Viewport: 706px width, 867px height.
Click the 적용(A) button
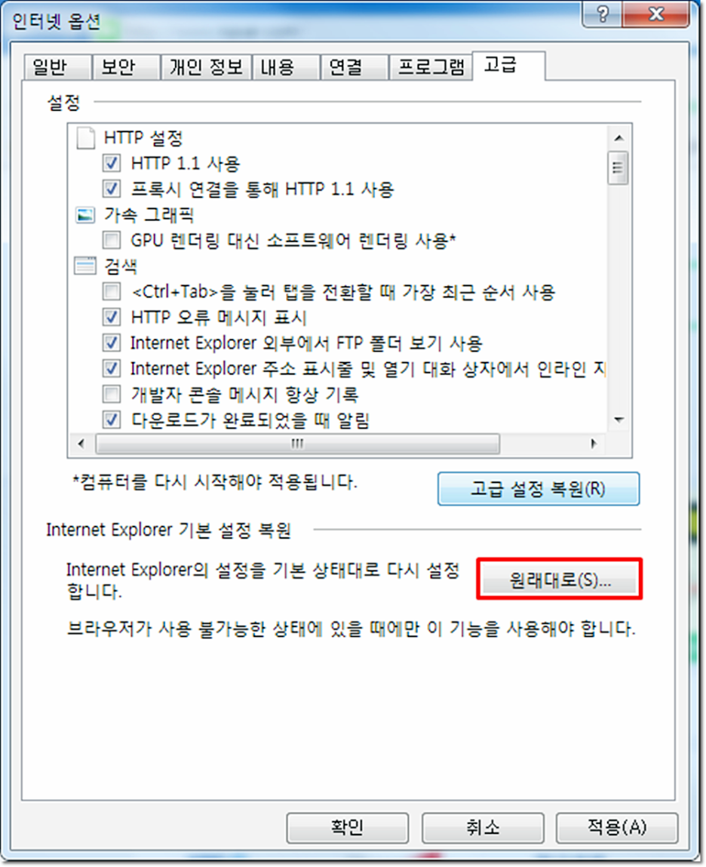[x=616, y=828]
